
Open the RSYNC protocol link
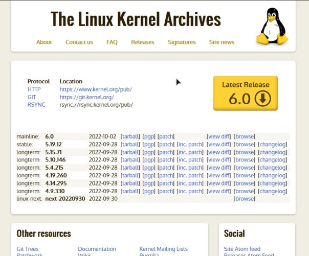click(x=36, y=105)
